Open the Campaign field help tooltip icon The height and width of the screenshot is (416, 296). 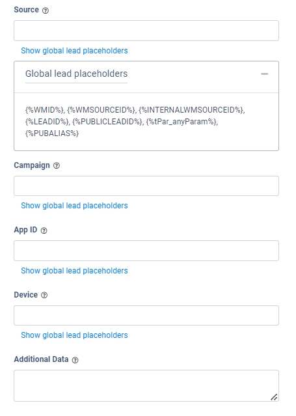57,165
